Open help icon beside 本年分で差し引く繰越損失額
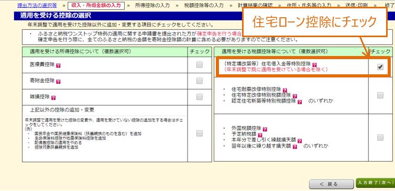The image size is (395, 191). click(300, 141)
